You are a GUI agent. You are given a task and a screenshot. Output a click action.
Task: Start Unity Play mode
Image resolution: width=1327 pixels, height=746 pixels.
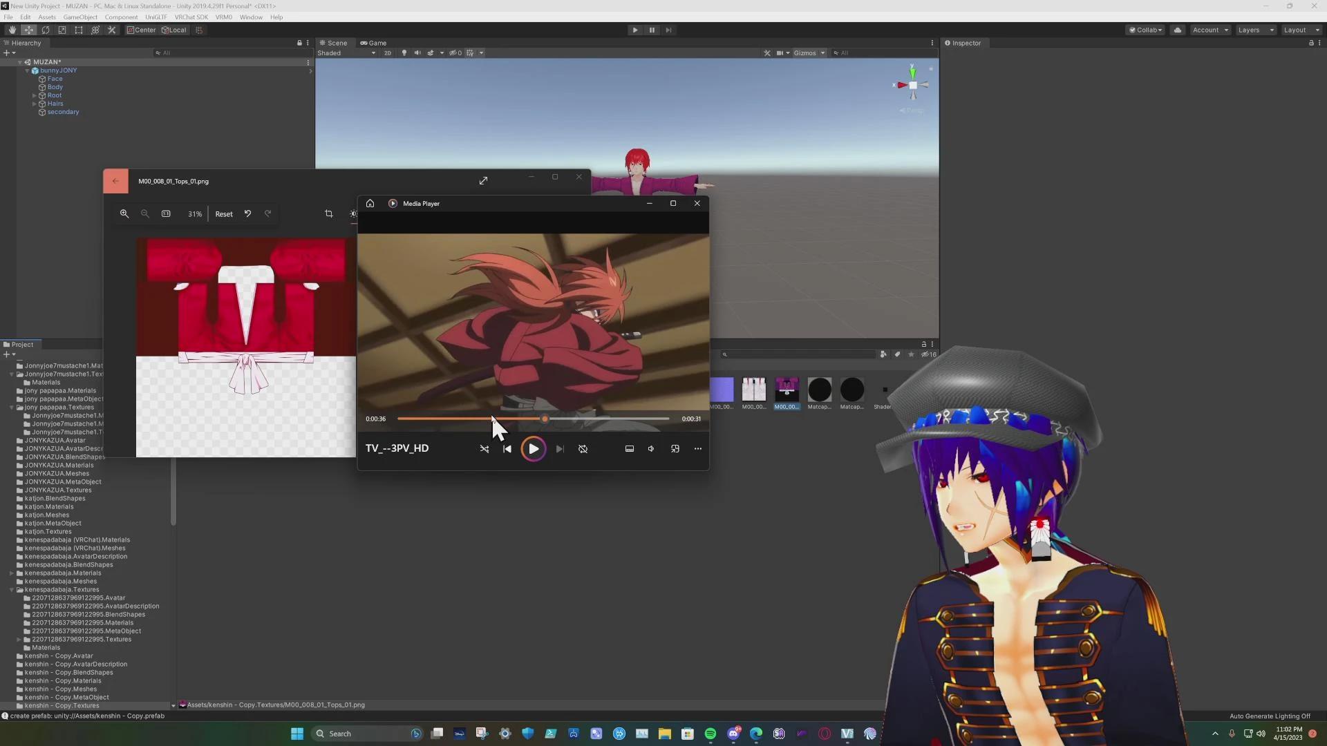pos(634,30)
